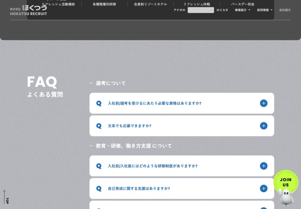Viewport: 301px width, 209px height.
Task: Click the 教育・研修、働き方支援について heading
Action: click(x=134, y=146)
